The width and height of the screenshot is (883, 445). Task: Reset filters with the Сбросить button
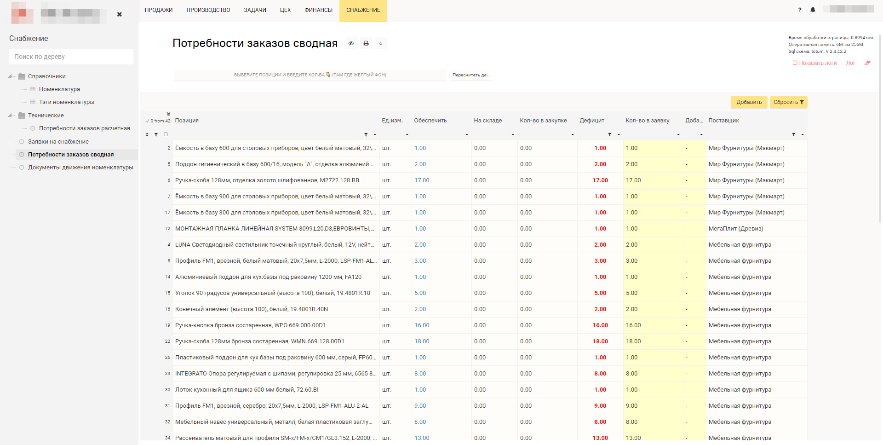pyautogui.click(x=788, y=102)
